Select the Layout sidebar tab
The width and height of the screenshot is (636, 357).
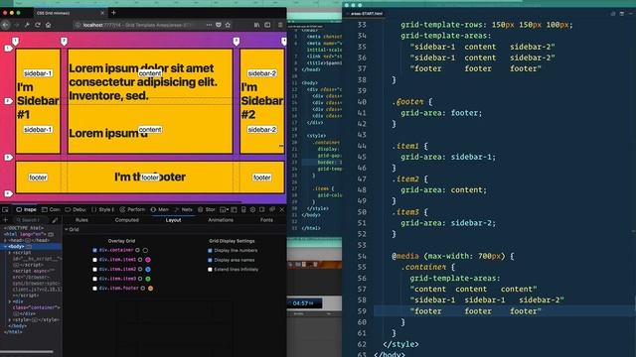point(173,220)
